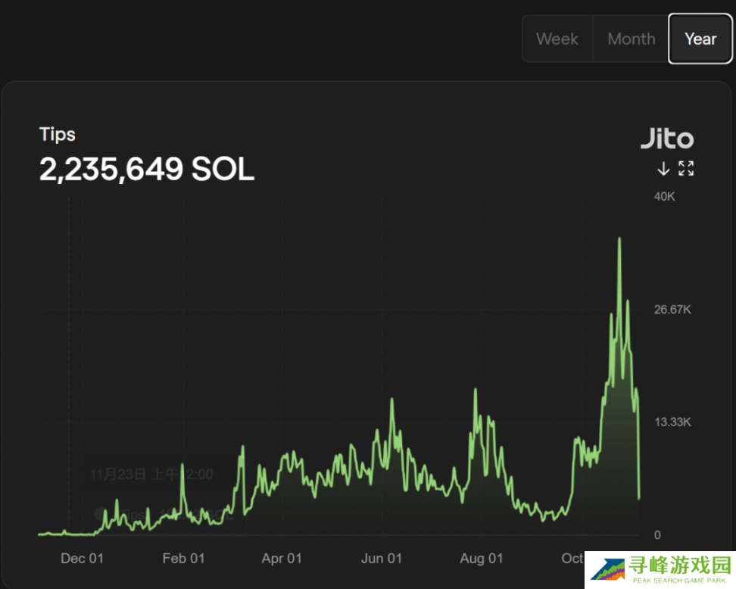
Task: Click the download arrow icon under Jito
Action: point(663,168)
